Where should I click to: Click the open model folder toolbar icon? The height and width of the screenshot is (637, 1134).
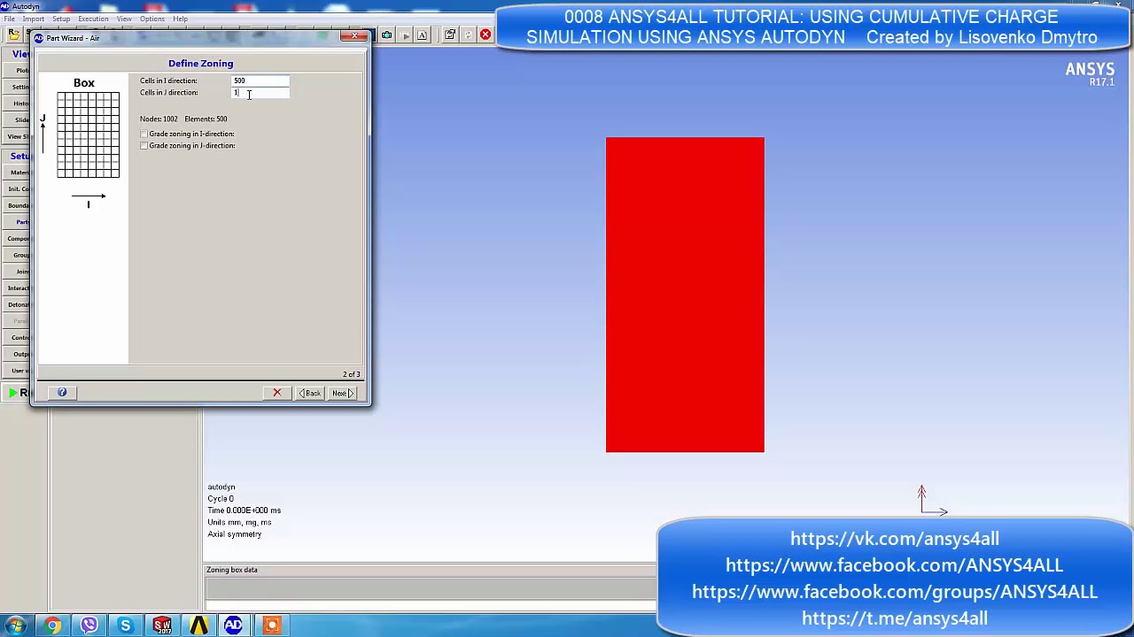[13, 35]
